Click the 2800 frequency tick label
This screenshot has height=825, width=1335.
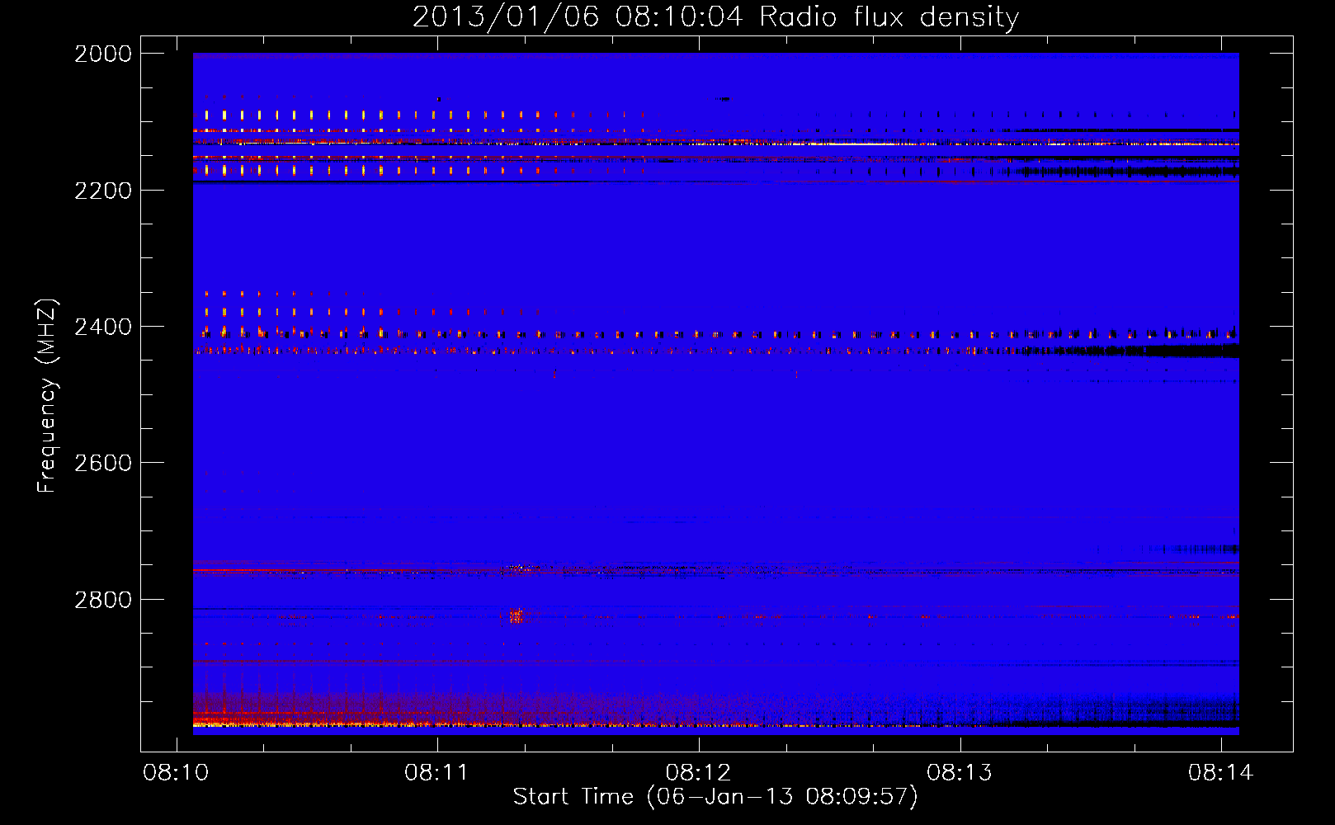[x=103, y=600]
